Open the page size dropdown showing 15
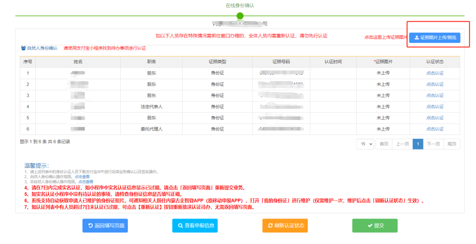Screen dimensions: 476x244 (365, 144)
